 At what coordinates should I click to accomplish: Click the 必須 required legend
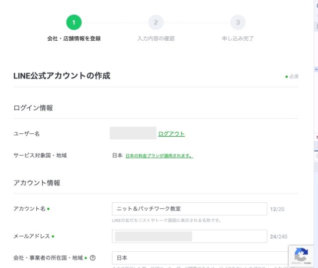point(292,77)
